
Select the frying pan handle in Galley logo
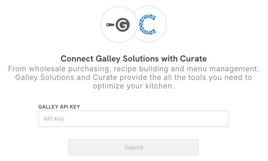pyautogui.click(x=110, y=25)
